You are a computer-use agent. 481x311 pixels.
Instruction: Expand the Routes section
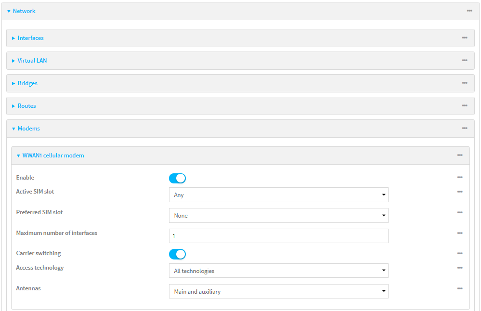click(26, 105)
